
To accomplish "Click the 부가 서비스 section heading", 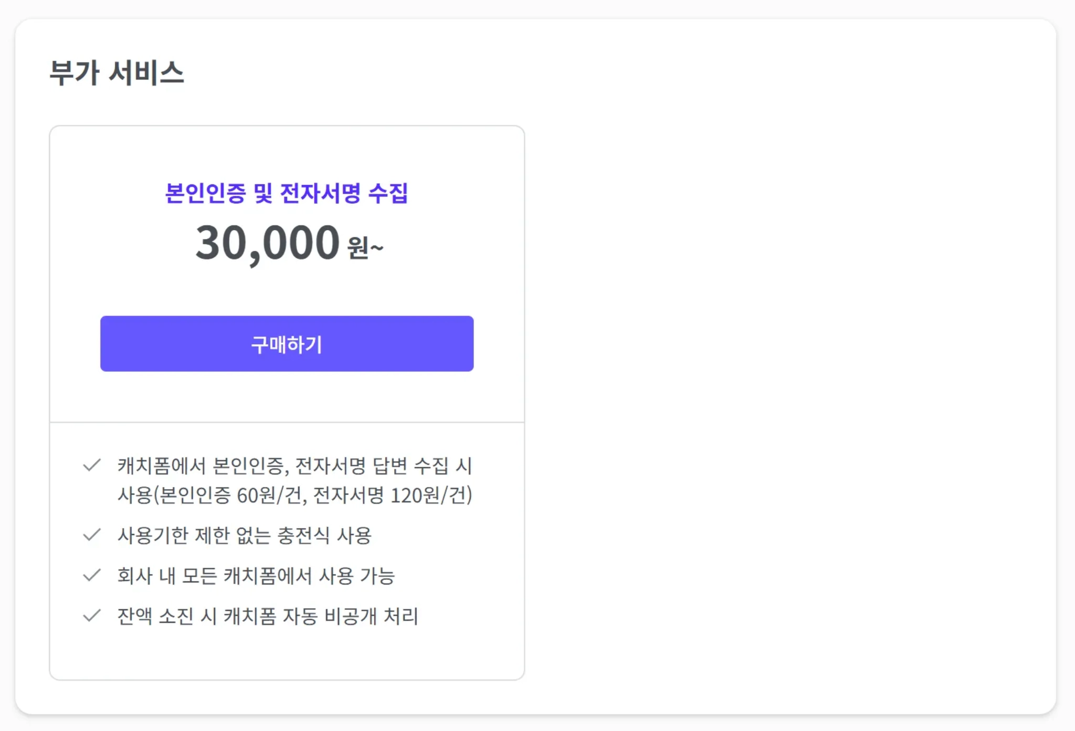I will point(117,72).
